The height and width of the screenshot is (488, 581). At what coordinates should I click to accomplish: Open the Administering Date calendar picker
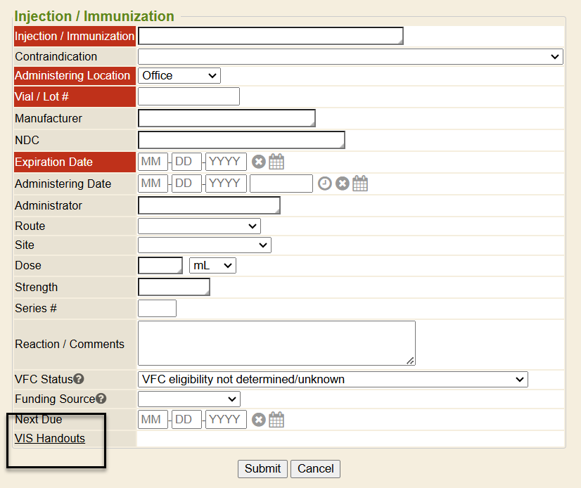coord(360,184)
